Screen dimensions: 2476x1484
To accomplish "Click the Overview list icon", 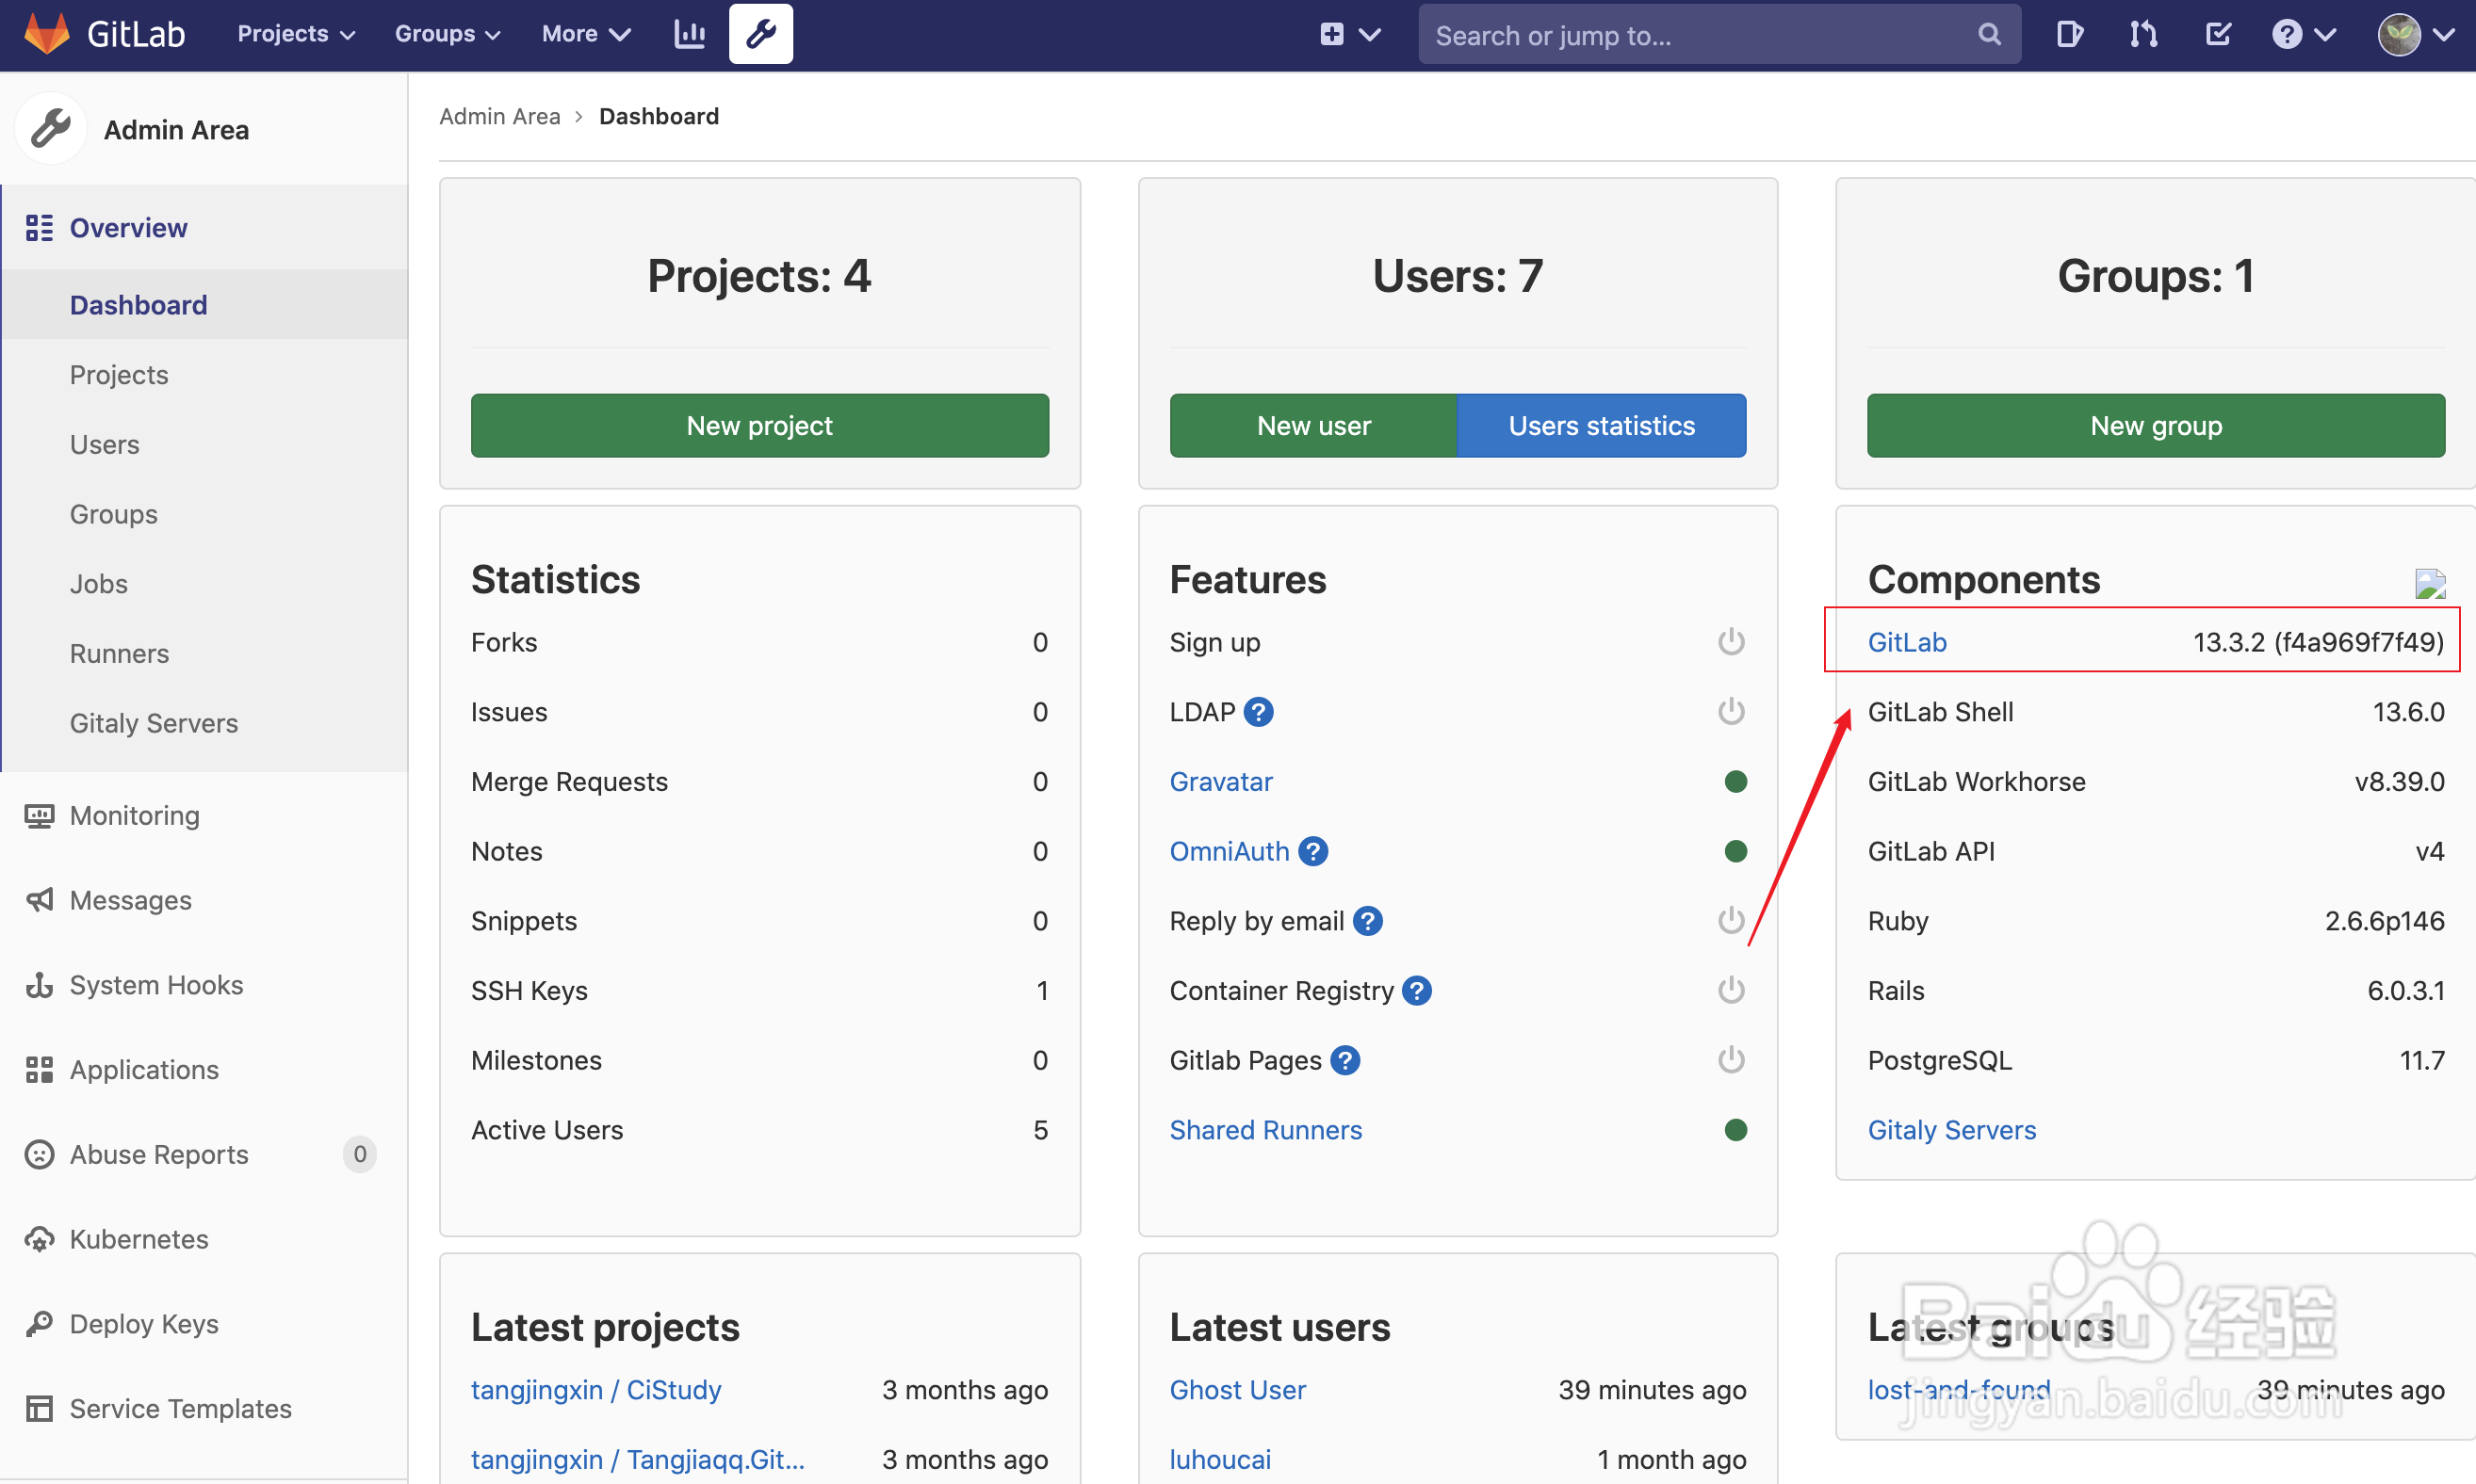I will 39,228.
